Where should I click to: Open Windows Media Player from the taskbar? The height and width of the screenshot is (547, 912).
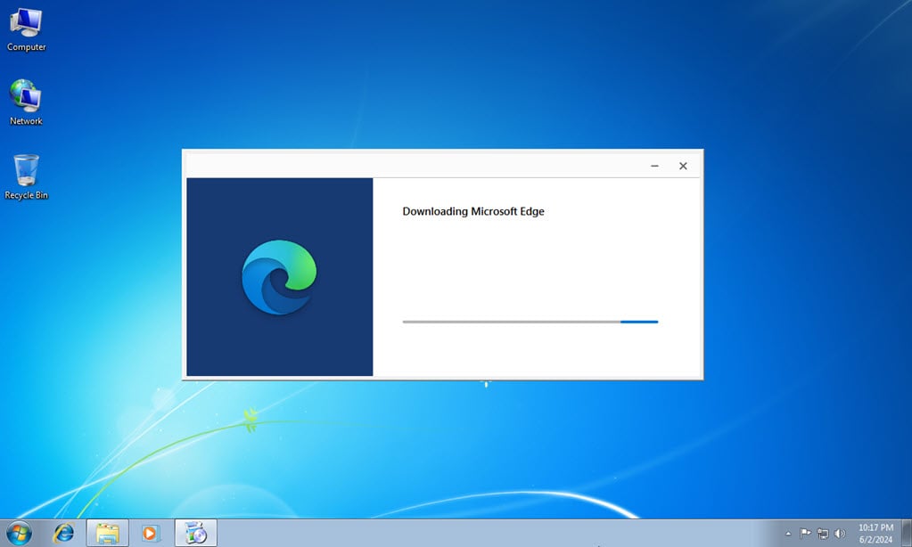click(150, 534)
